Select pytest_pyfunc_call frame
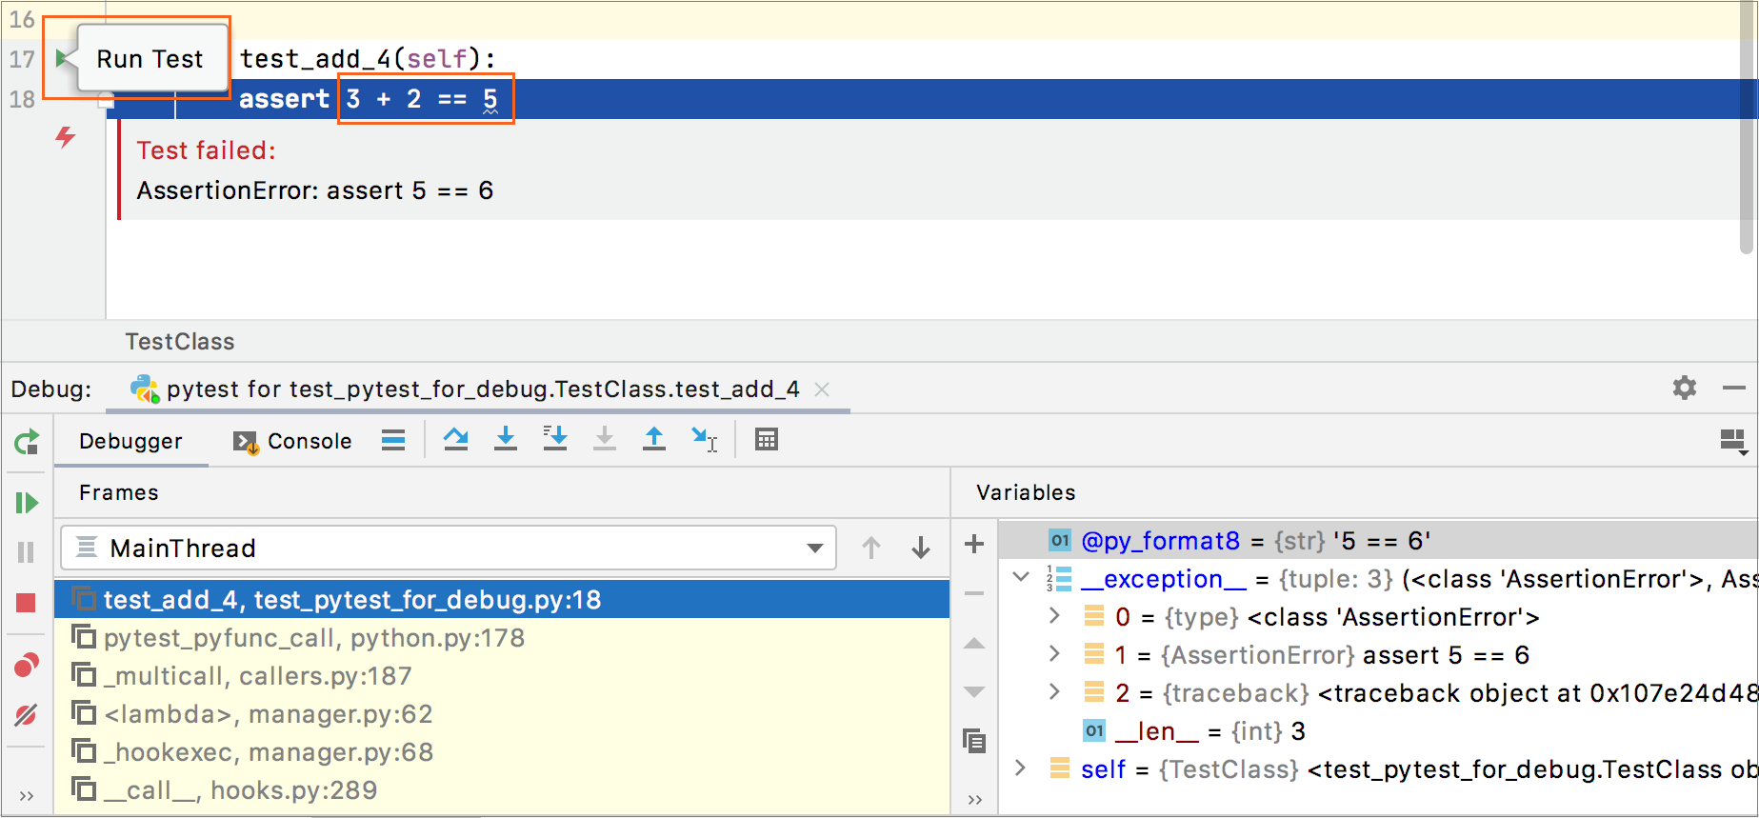The height and width of the screenshot is (818, 1759). (x=313, y=638)
